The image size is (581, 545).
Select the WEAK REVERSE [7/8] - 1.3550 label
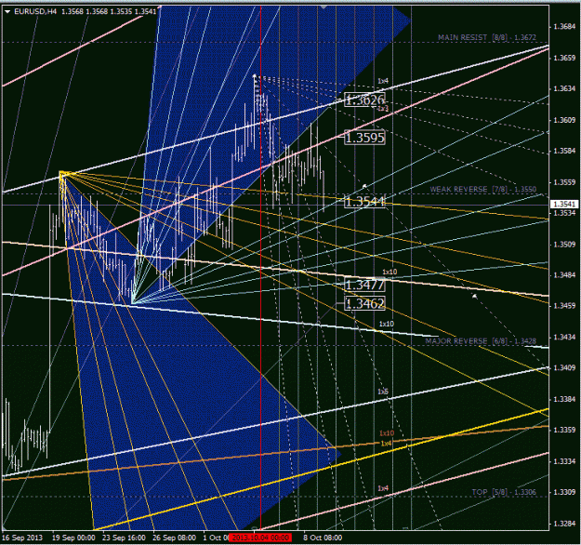[482, 189]
